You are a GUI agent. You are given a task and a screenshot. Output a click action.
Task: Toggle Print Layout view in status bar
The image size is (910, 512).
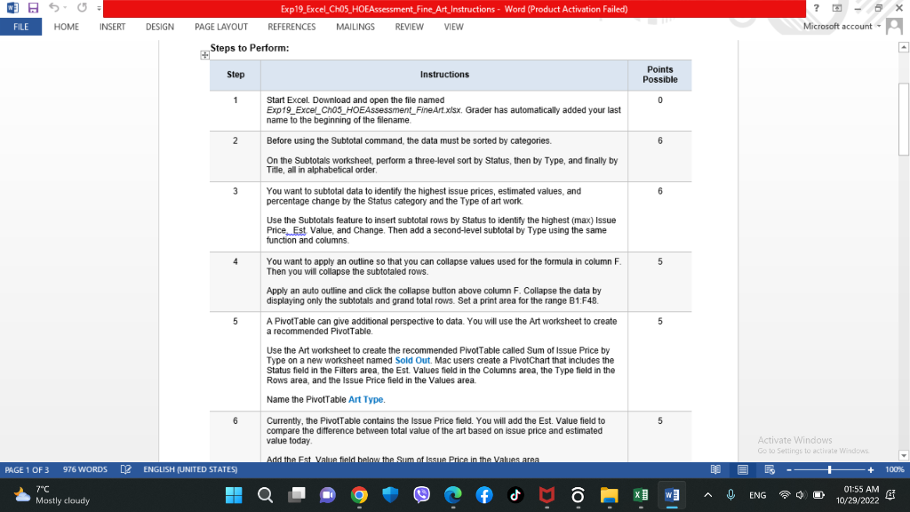[741, 469]
